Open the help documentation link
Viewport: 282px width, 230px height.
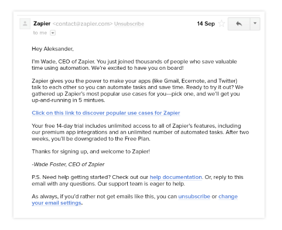pyautogui.click(x=176, y=177)
